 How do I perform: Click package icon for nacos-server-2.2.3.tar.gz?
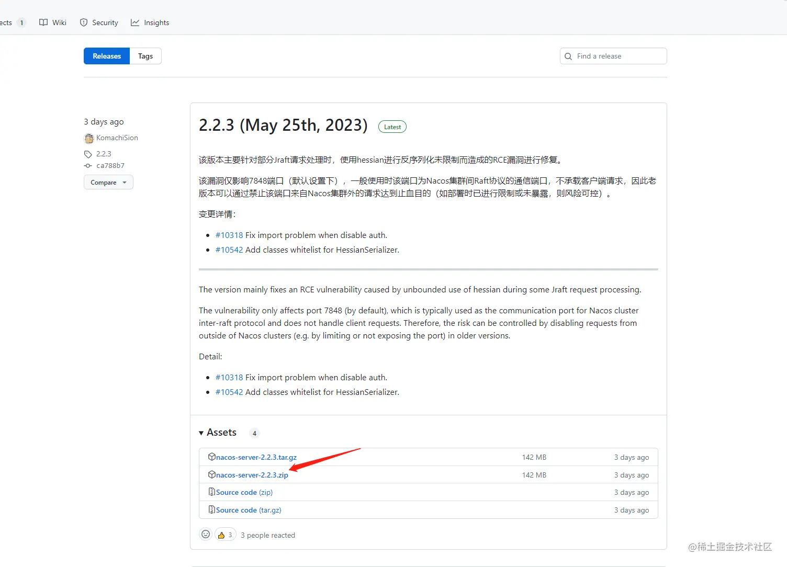point(212,457)
